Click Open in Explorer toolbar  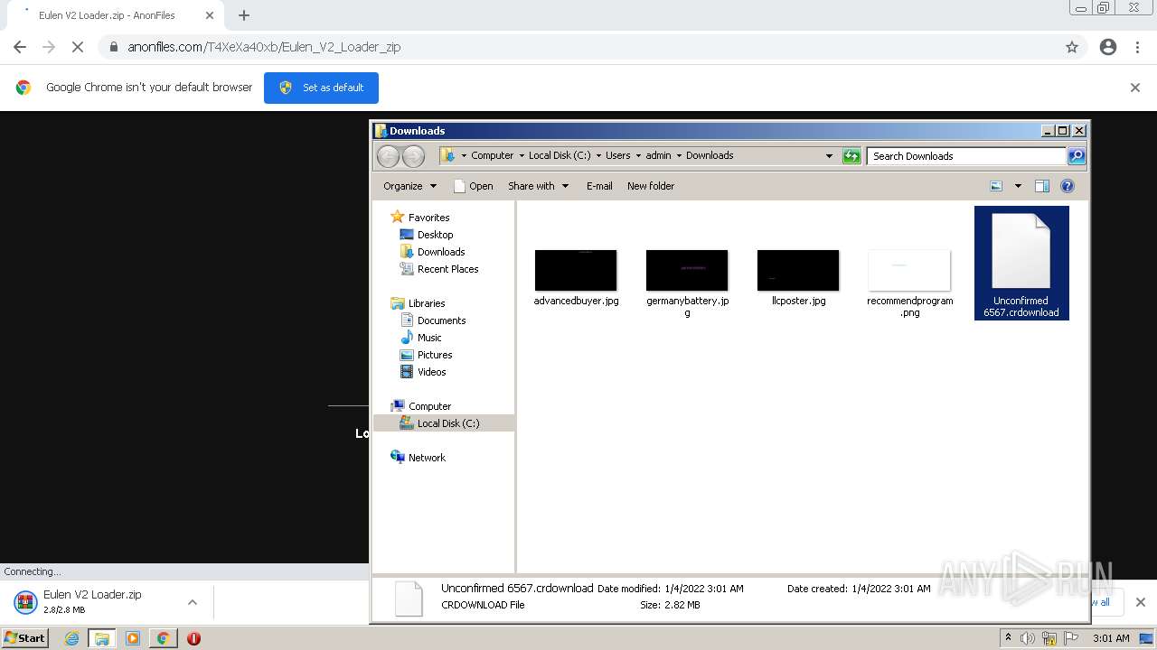click(x=473, y=186)
